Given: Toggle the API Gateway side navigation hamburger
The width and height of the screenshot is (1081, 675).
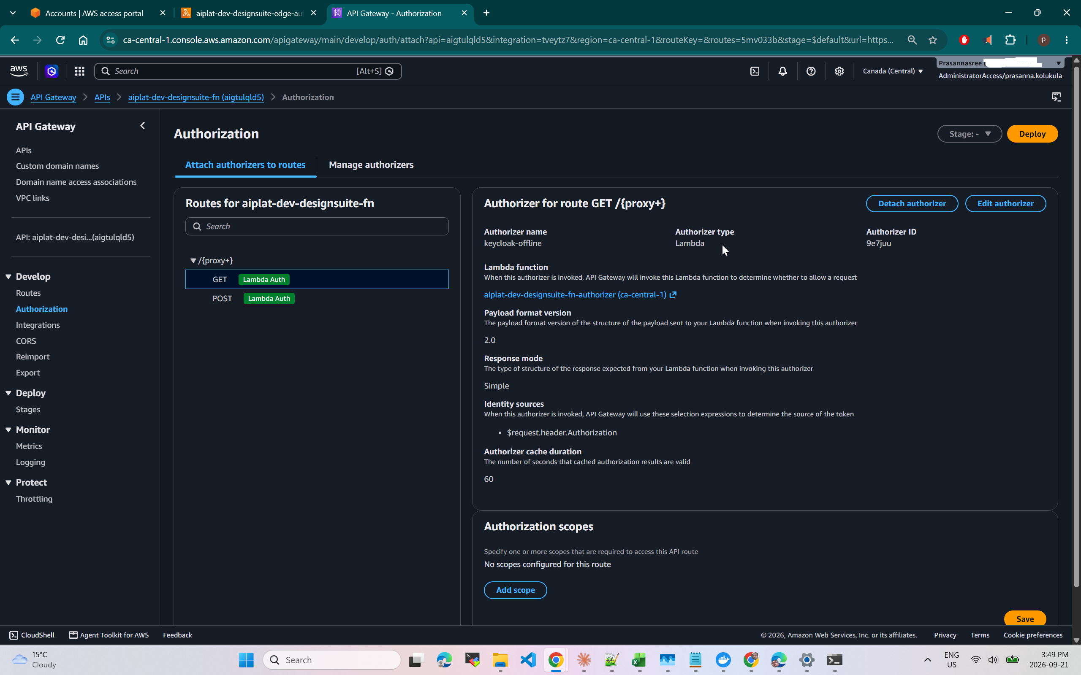Looking at the screenshot, I should [15, 97].
